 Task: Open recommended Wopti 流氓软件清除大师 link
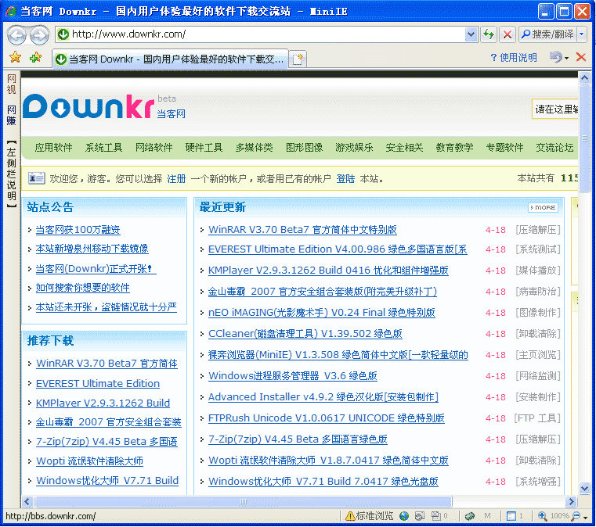click(90, 461)
